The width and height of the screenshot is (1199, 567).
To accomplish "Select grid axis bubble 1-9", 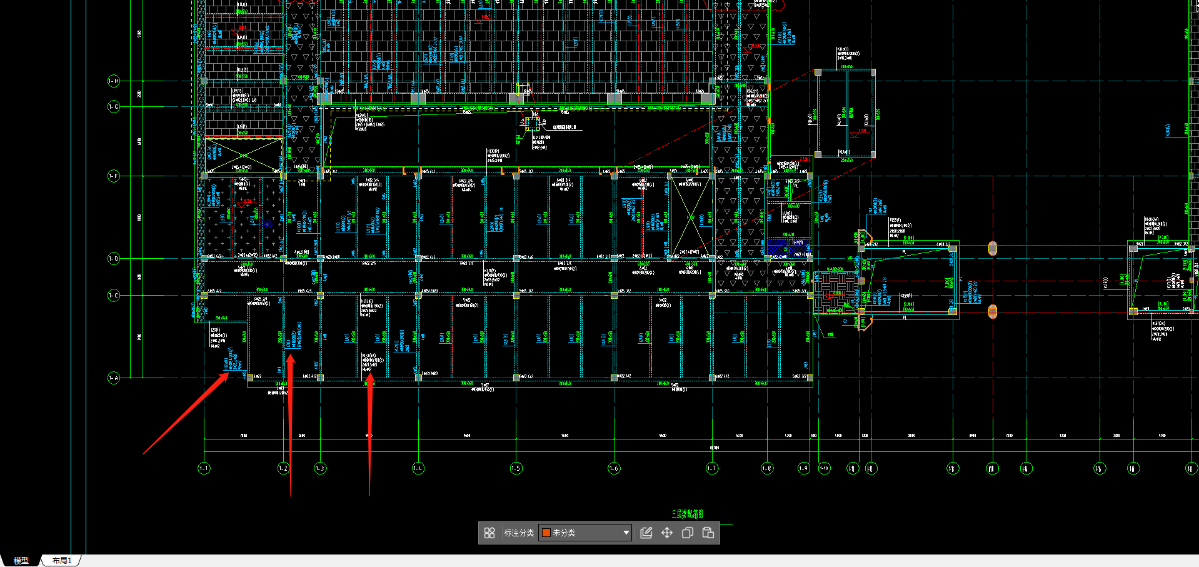I will 804,468.
